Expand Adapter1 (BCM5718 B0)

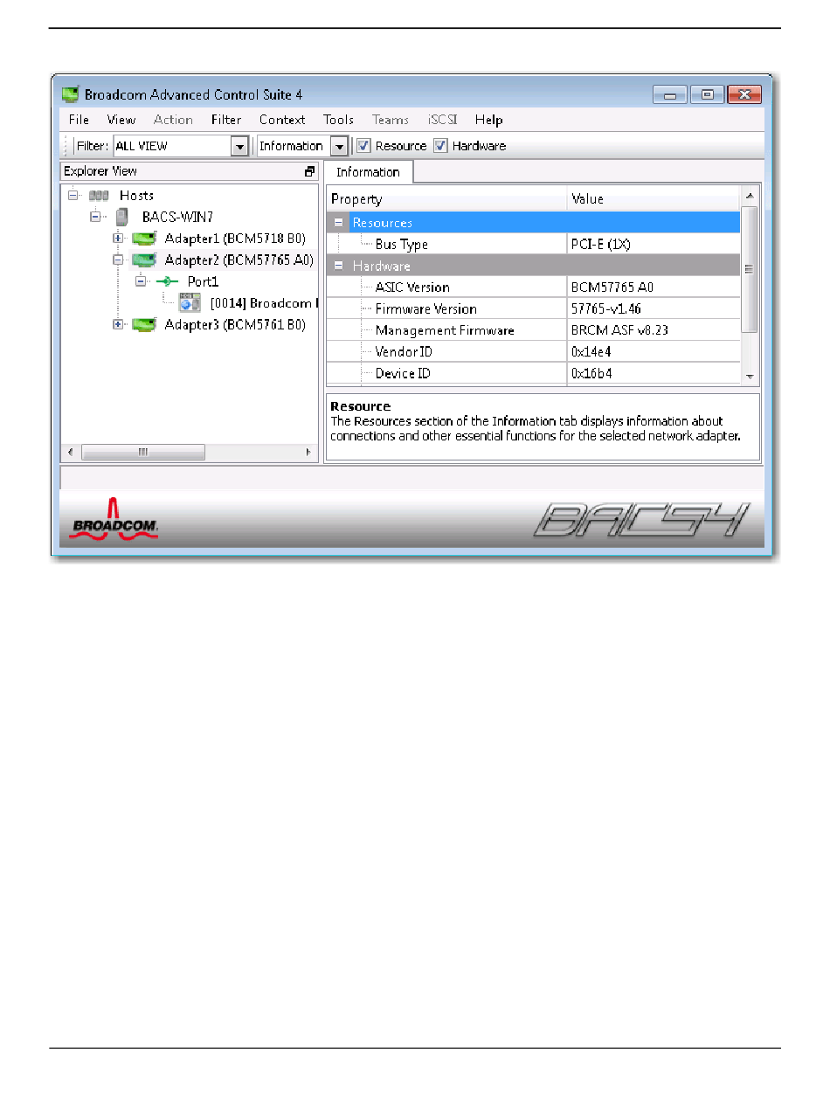(x=118, y=239)
